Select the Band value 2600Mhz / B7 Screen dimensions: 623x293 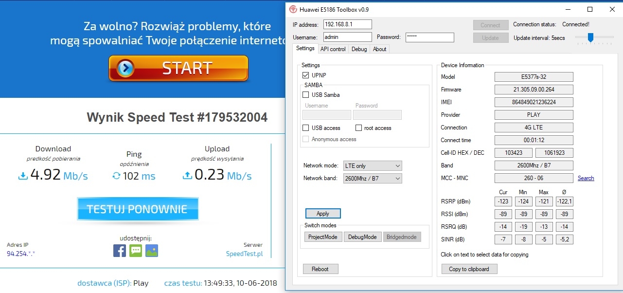click(534, 165)
